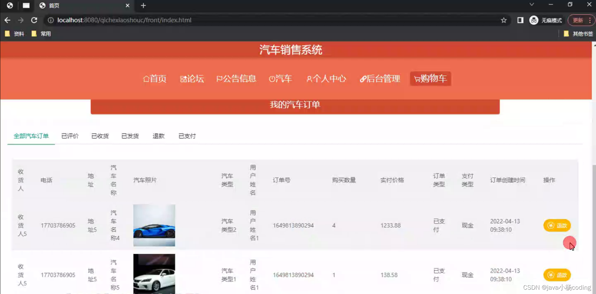Open the 汽车 cars page
Image resolution: width=596 pixels, height=294 pixels.
[281, 79]
